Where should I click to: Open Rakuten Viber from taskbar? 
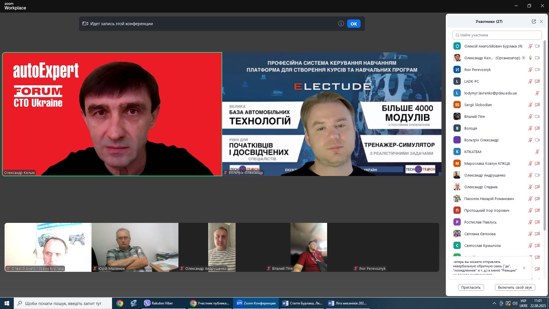tap(164, 303)
